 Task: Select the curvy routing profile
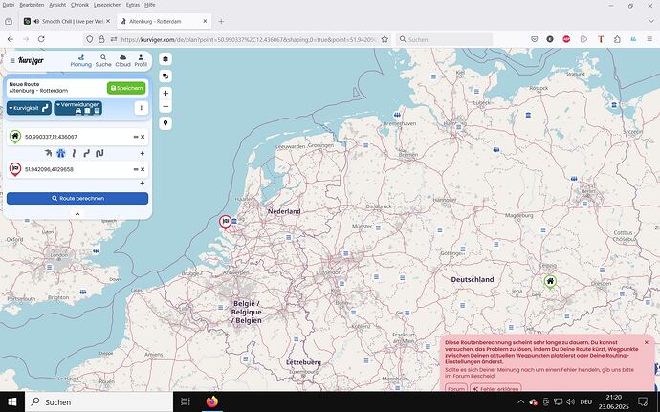point(87,153)
